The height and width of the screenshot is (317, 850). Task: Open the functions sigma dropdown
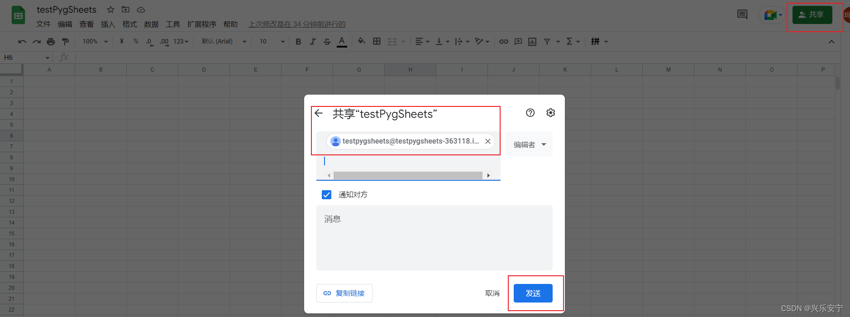tap(573, 42)
